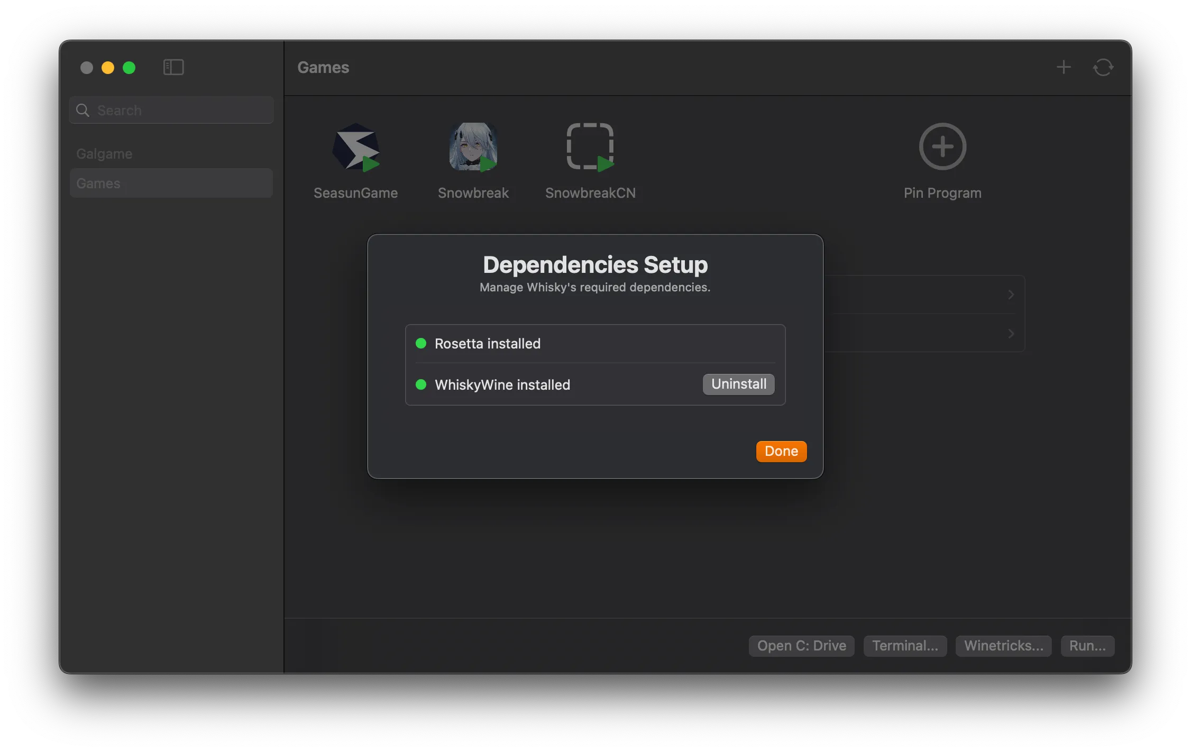Open C: Drive
Image resolution: width=1191 pixels, height=752 pixels.
(x=801, y=646)
